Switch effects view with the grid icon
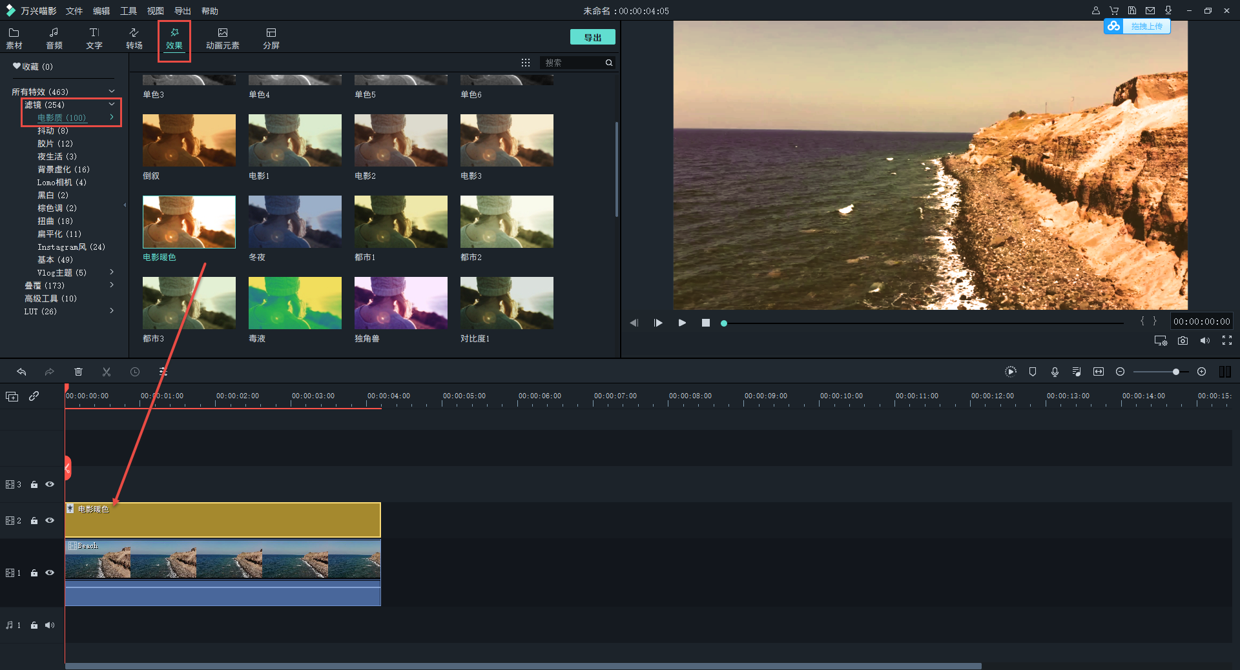Viewport: 1240px width, 670px height. coord(526,63)
